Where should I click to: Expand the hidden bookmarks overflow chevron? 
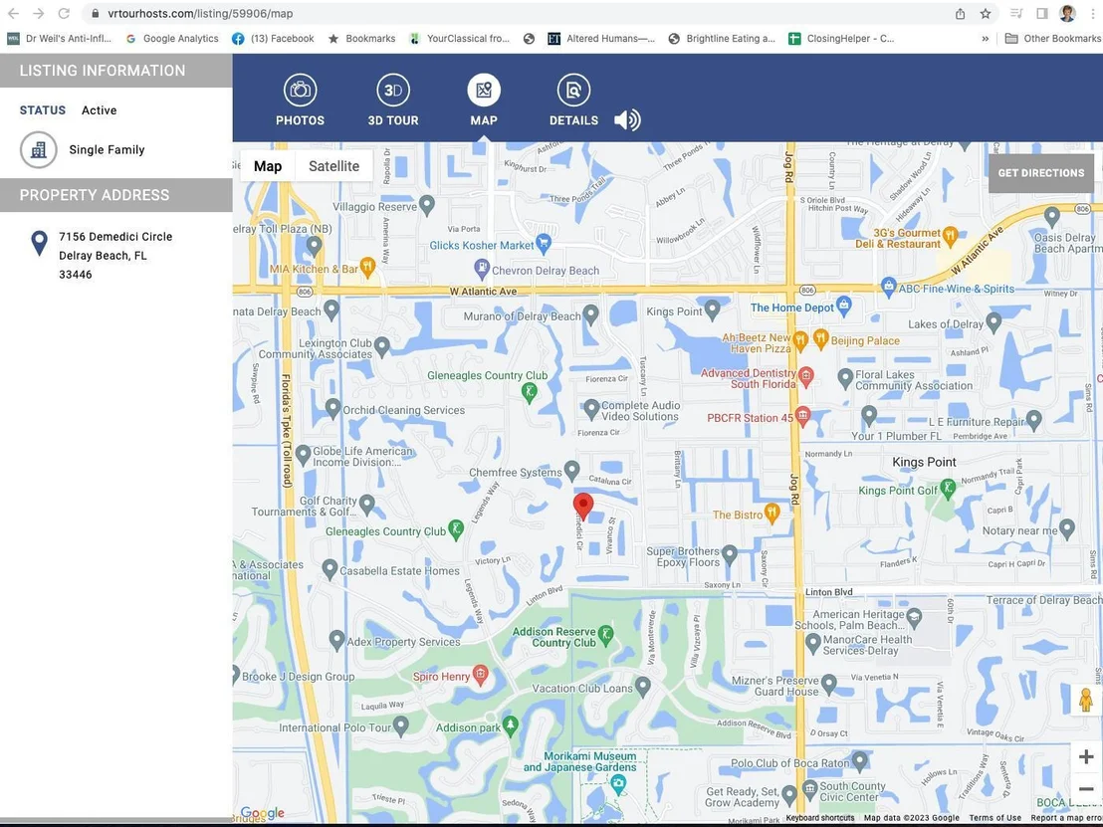click(985, 39)
